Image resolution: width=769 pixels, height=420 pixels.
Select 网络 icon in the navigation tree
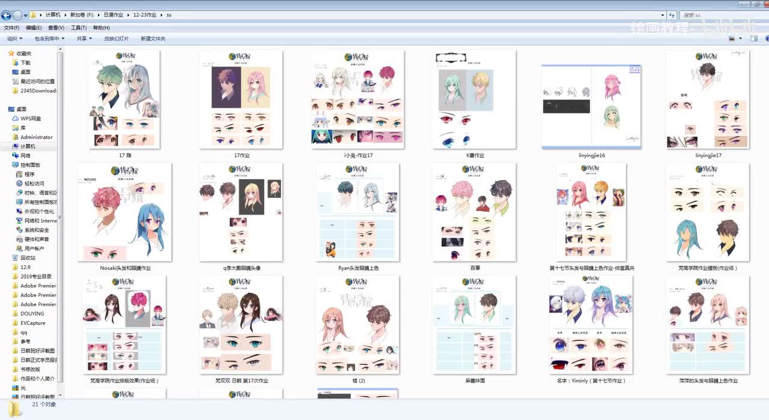(16, 155)
